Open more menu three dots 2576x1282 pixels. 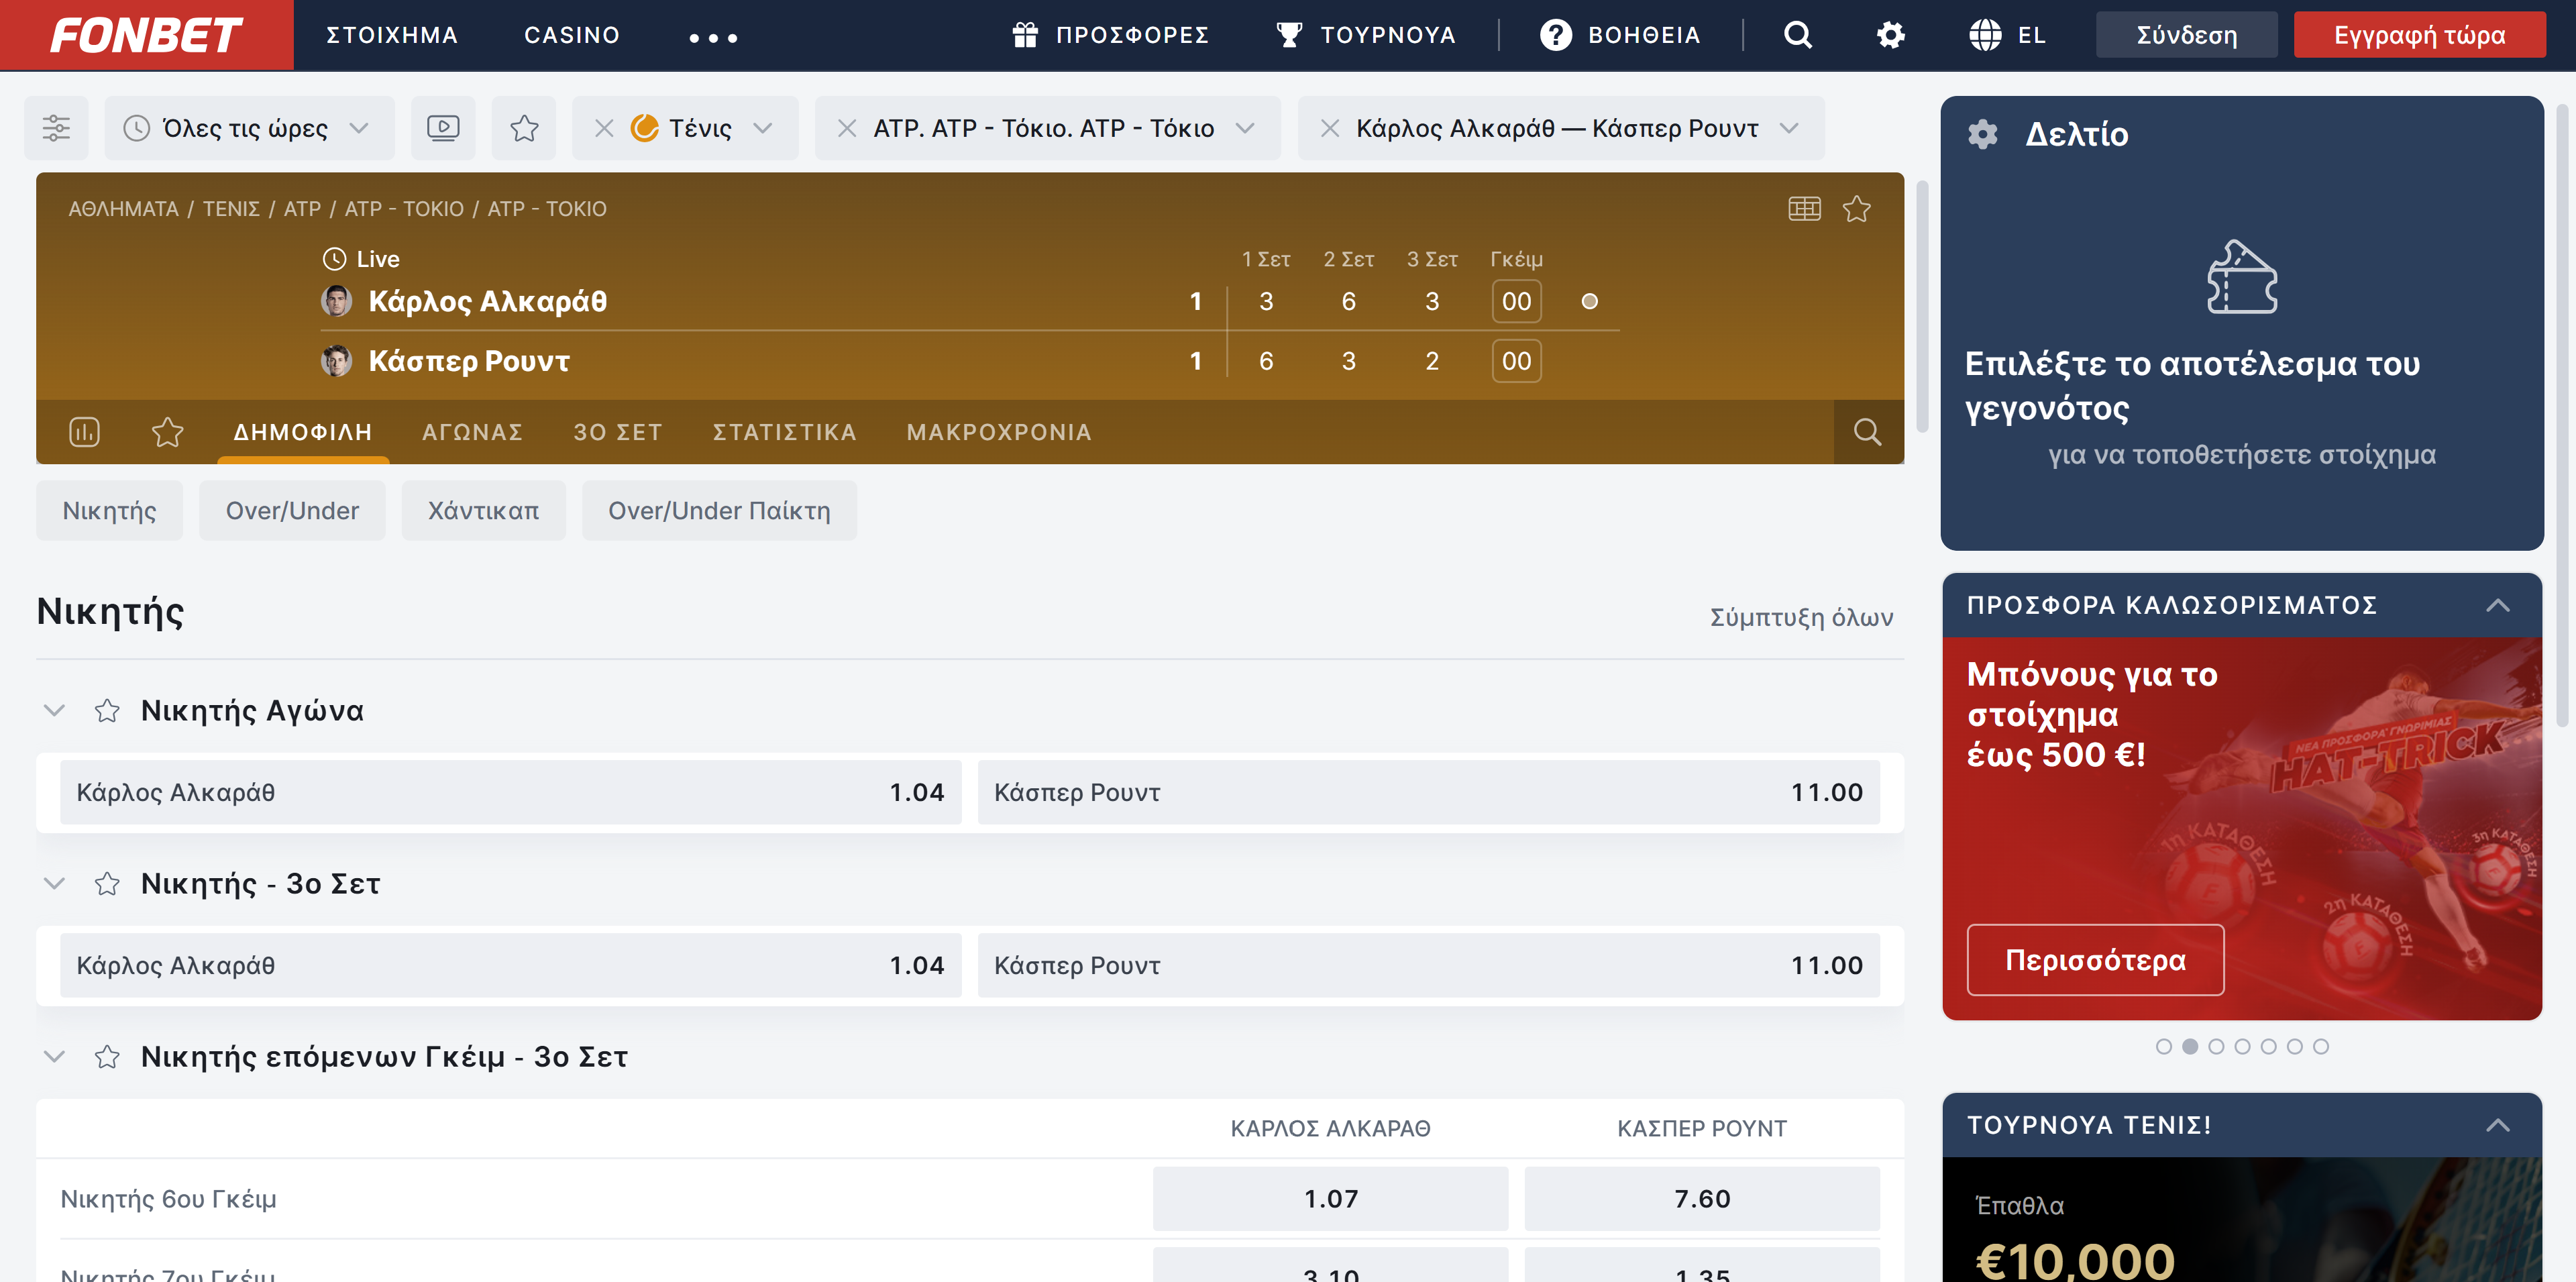[713, 38]
